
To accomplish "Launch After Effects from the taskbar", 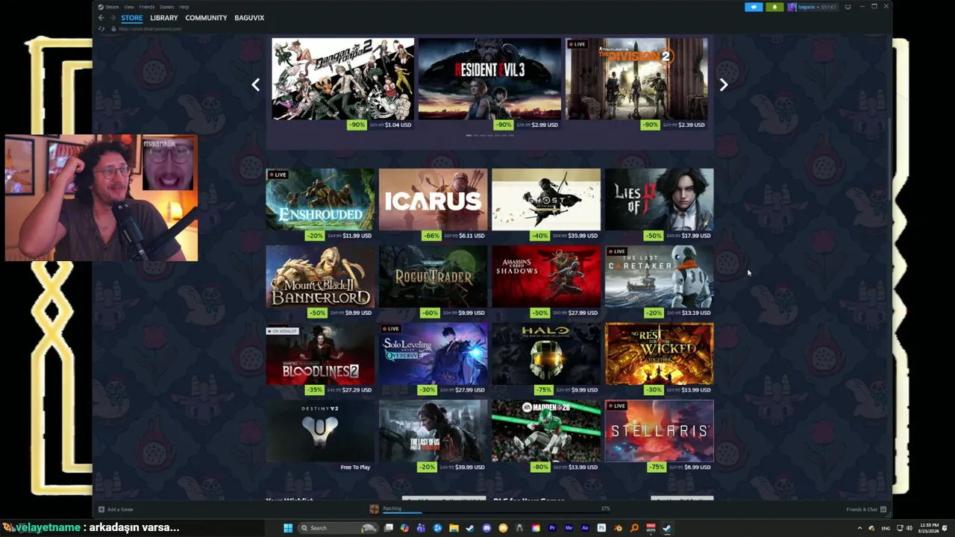I will (585, 528).
